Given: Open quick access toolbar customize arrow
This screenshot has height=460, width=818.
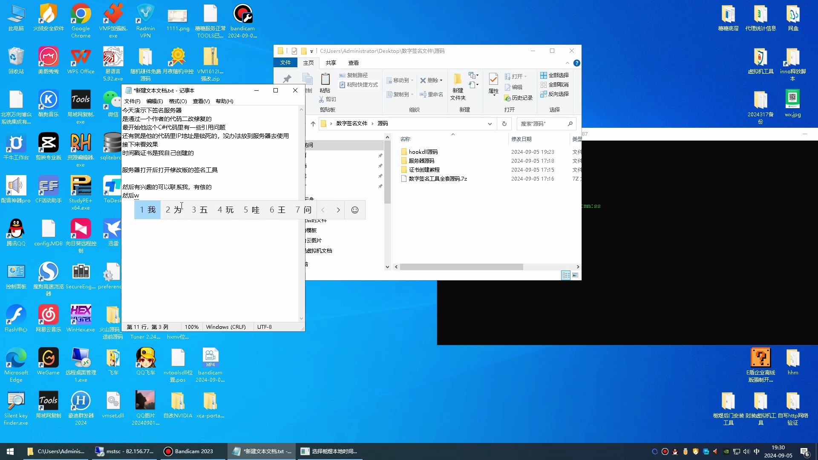Looking at the screenshot, I should (x=311, y=51).
